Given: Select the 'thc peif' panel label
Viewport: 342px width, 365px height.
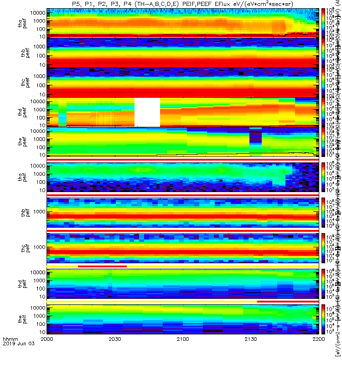Looking at the screenshot, I should pyautogui.click(x=26, y=248).
